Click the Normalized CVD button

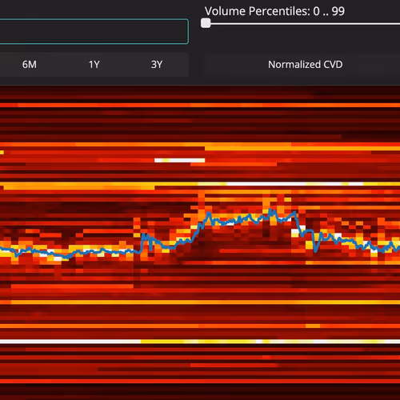(305, 65)
